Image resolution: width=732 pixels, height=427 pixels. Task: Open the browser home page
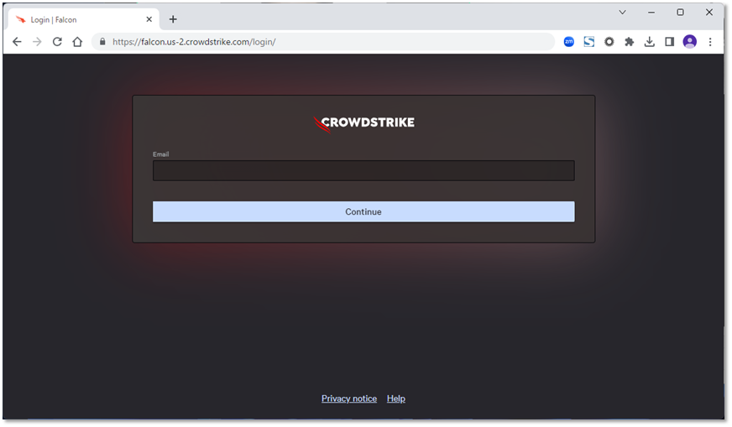pos(77,42)
